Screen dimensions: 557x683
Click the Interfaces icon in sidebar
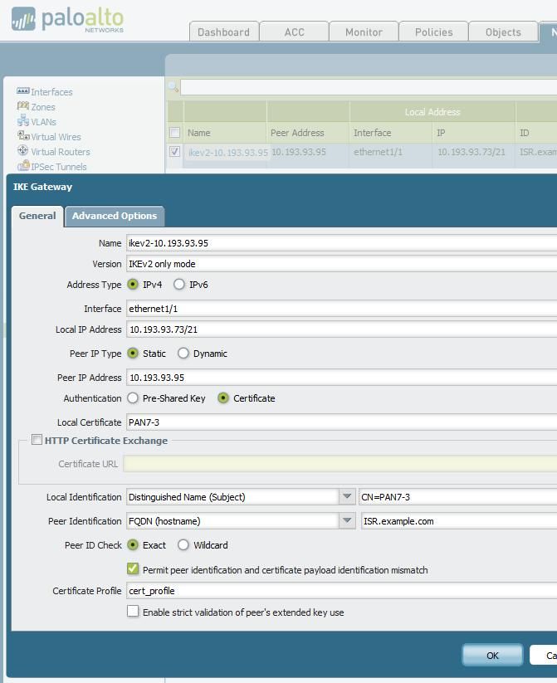pyautogui.click(x=23, y=91)
